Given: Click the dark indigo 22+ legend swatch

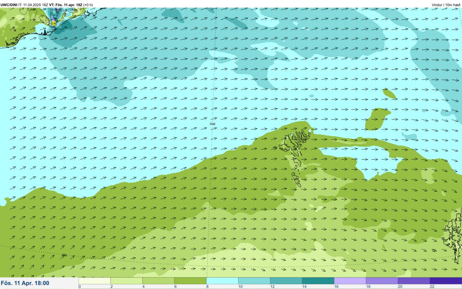Looking at the screenshot, I should point(446,281).
